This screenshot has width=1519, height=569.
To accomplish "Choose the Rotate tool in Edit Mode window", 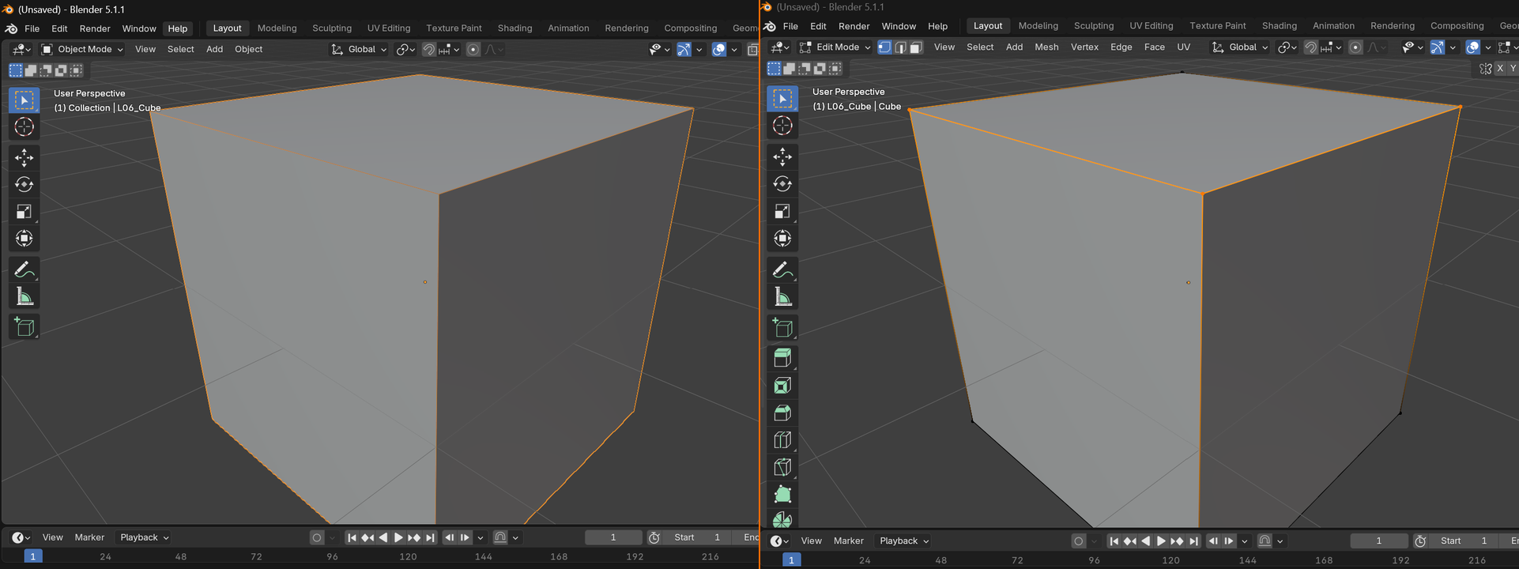I will (782, 183).
